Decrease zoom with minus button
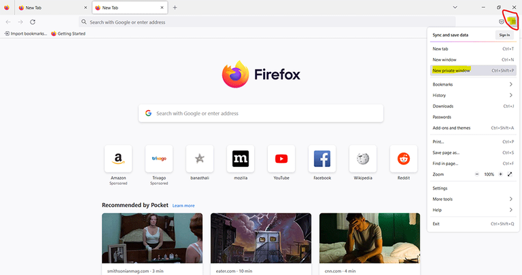The height and width of the screenshot is (275, 522). pyautogui.click(x=476, y=175)
